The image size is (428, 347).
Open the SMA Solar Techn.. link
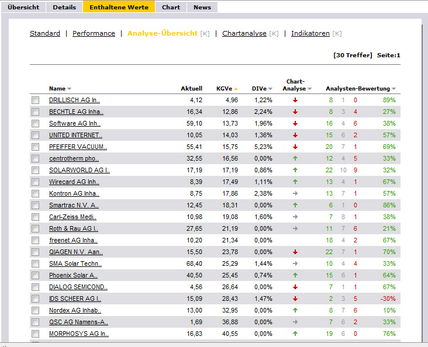coord(75,263)
